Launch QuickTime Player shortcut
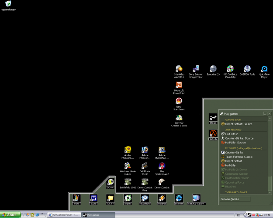 [x=264, y=69]
